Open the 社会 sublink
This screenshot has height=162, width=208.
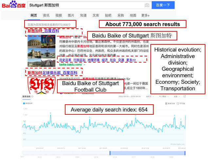[113, 60]
